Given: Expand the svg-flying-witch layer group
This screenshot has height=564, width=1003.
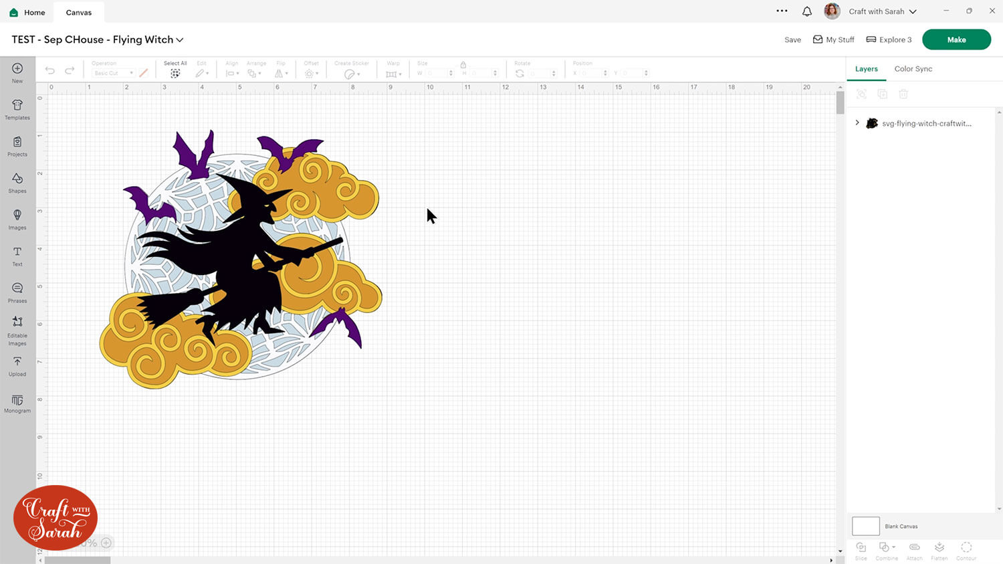Looking at the screenshot, I should (x=857, y=123).
